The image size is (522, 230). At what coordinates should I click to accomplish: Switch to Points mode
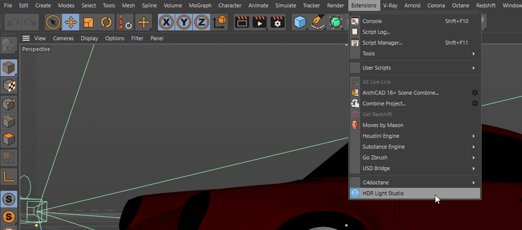pyautogui.click(x=9, y=104)
